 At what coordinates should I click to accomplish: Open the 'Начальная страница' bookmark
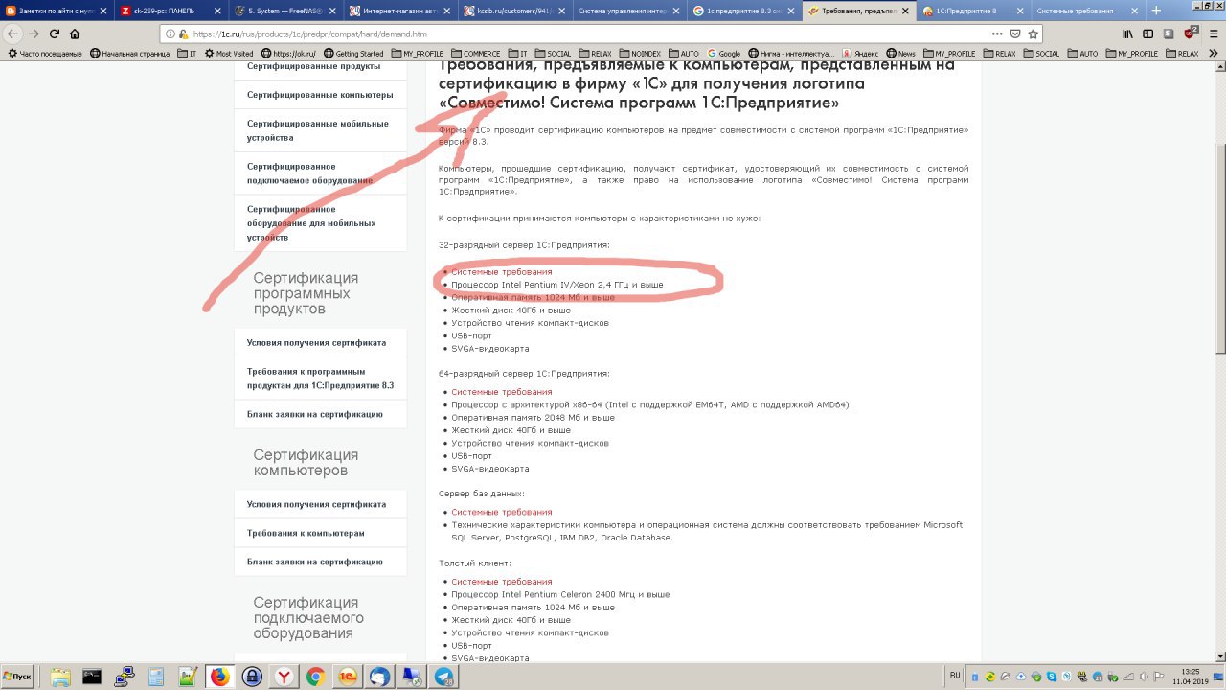[130, 54]
